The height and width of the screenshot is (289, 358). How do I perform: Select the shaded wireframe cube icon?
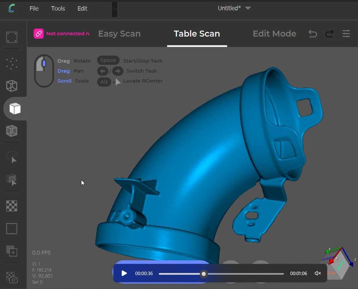click(12, 131)
